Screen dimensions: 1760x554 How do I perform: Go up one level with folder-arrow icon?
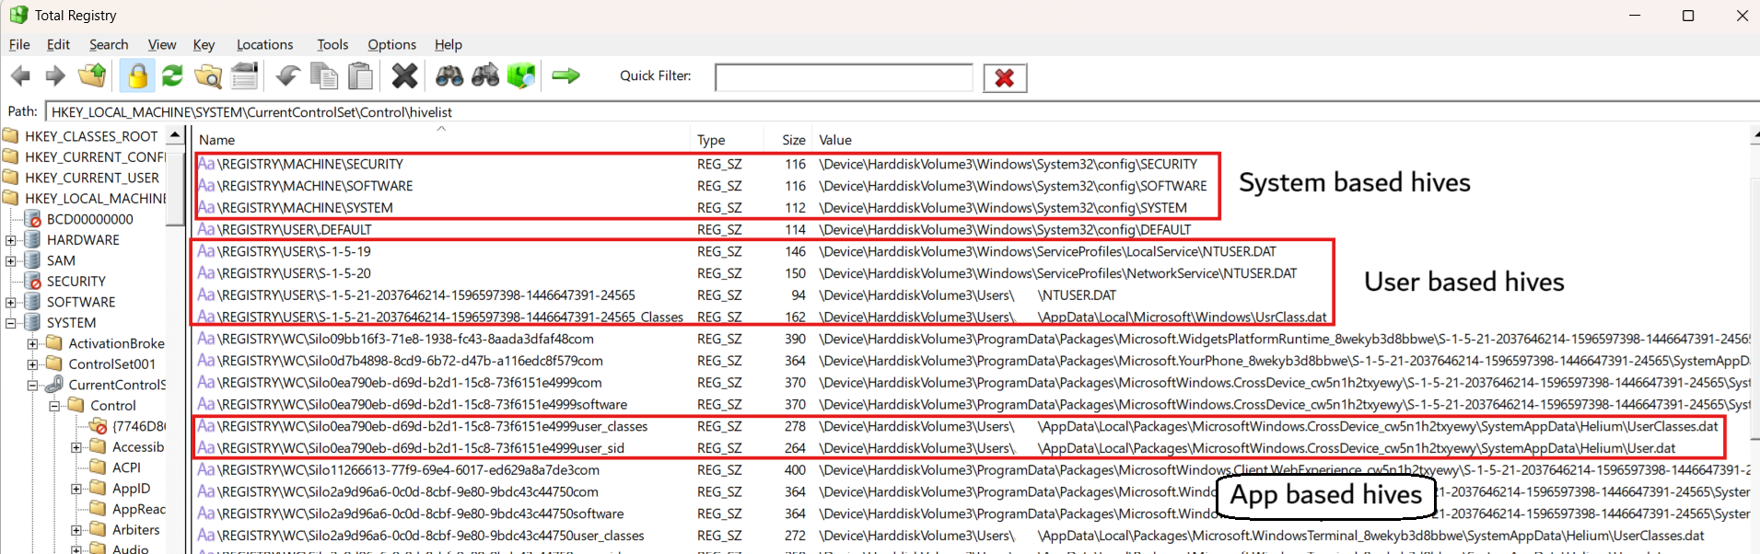(92, 75)
